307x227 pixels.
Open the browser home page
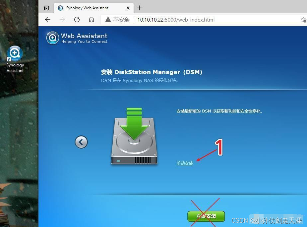click(91, 20)
